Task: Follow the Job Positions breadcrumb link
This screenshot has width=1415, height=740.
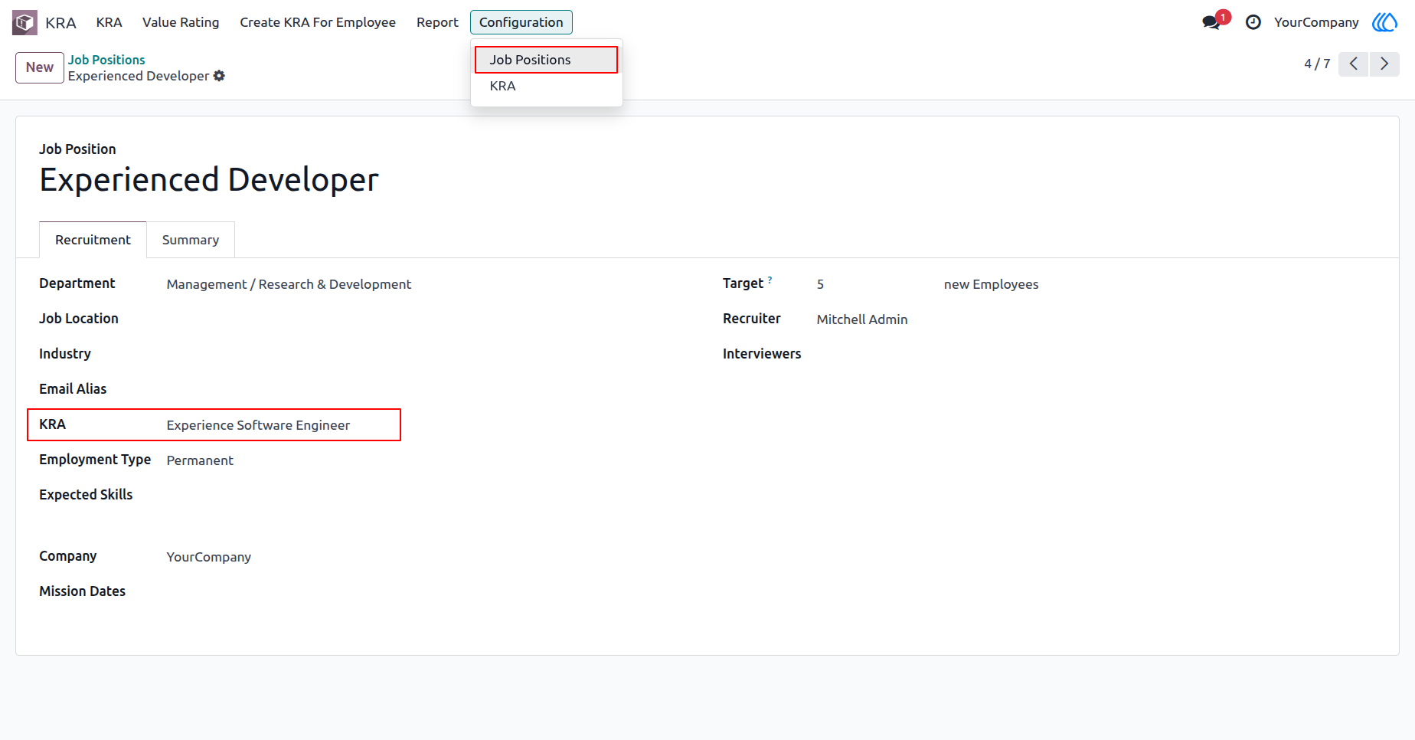Action: [x=106, y=60]
